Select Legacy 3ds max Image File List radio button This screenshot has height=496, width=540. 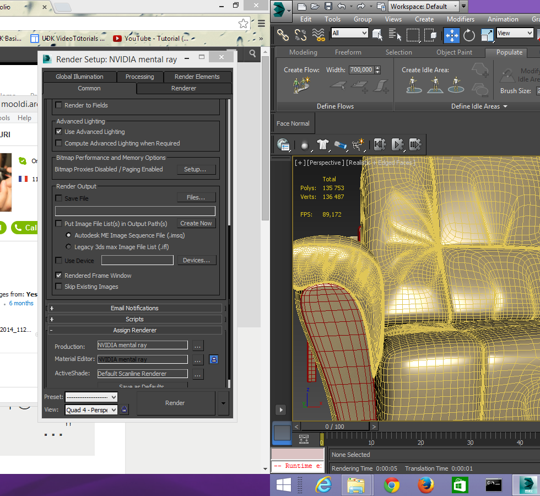(68, 247)
